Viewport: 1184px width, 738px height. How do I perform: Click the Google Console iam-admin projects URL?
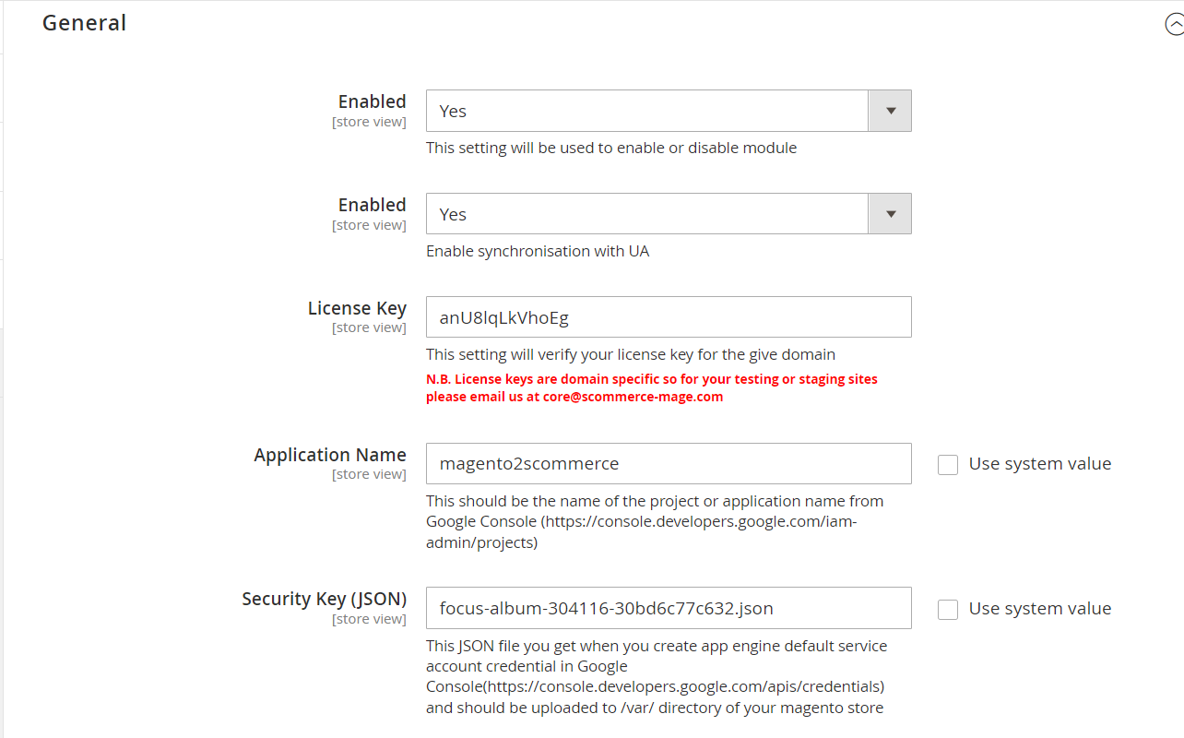(x=698, y=522)
